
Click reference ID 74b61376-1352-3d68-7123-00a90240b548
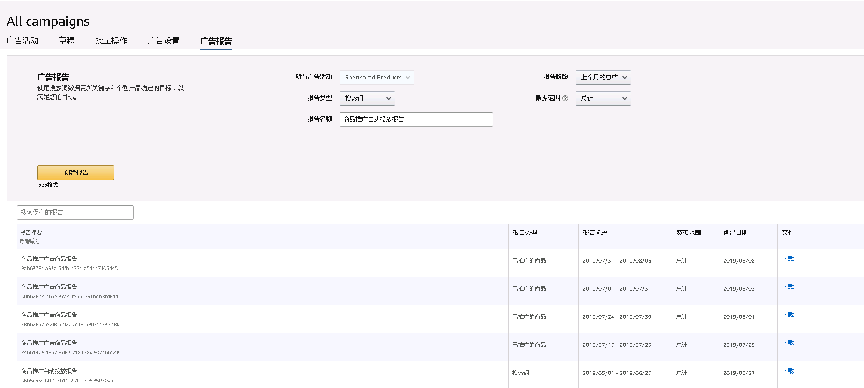click(x=70, y=352)
